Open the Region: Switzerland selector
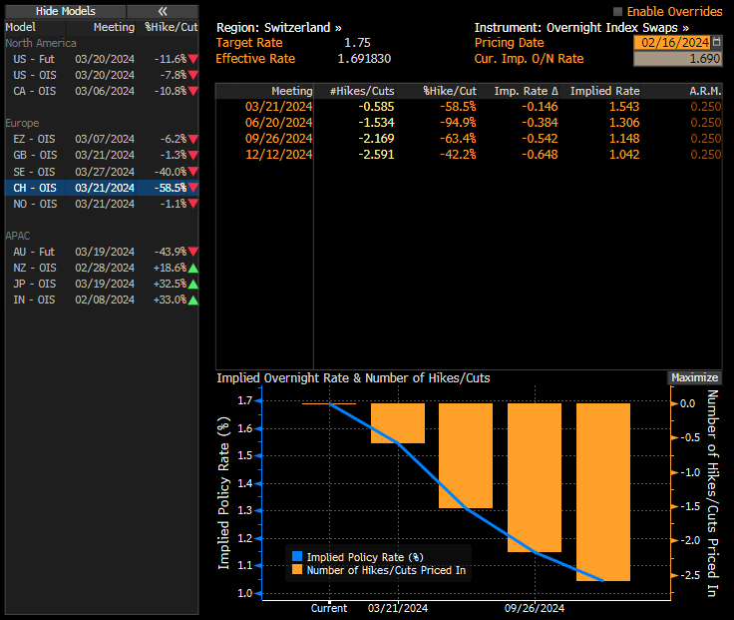 tap(278, 28)
